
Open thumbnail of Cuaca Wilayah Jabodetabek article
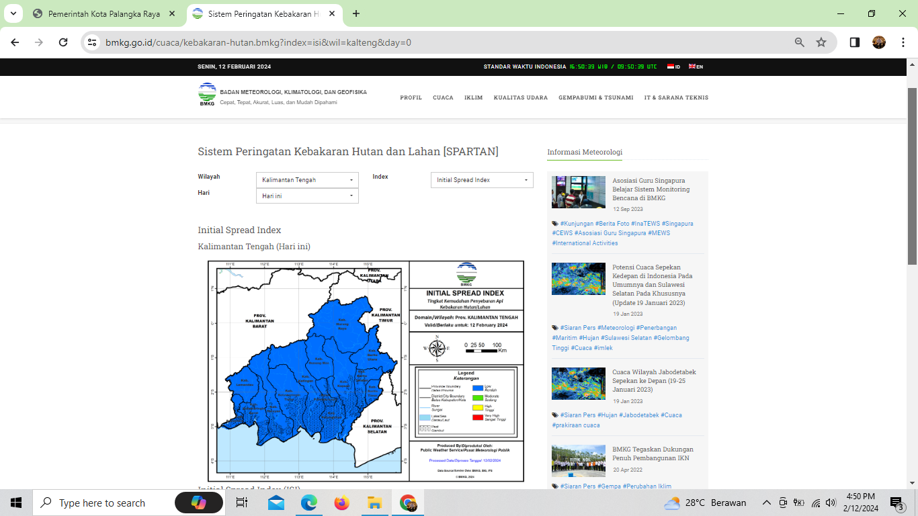579,384
